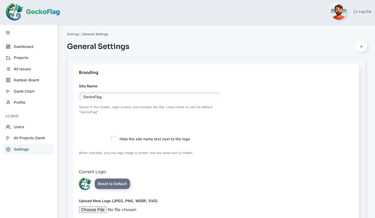Focus the Site Name input field

coord(150,97)
